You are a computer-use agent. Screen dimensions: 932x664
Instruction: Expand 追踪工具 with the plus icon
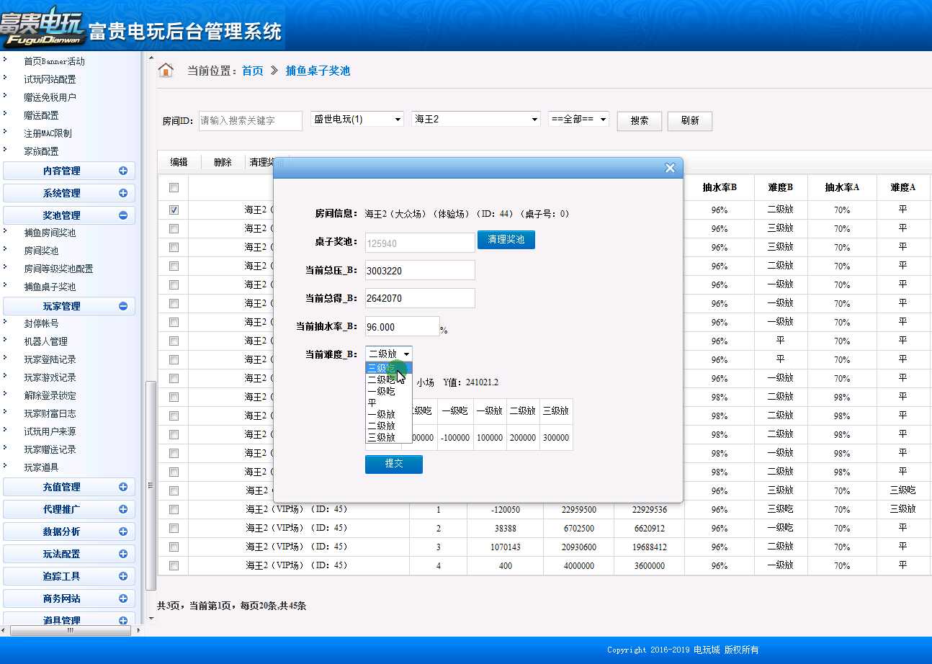point(123,576)
